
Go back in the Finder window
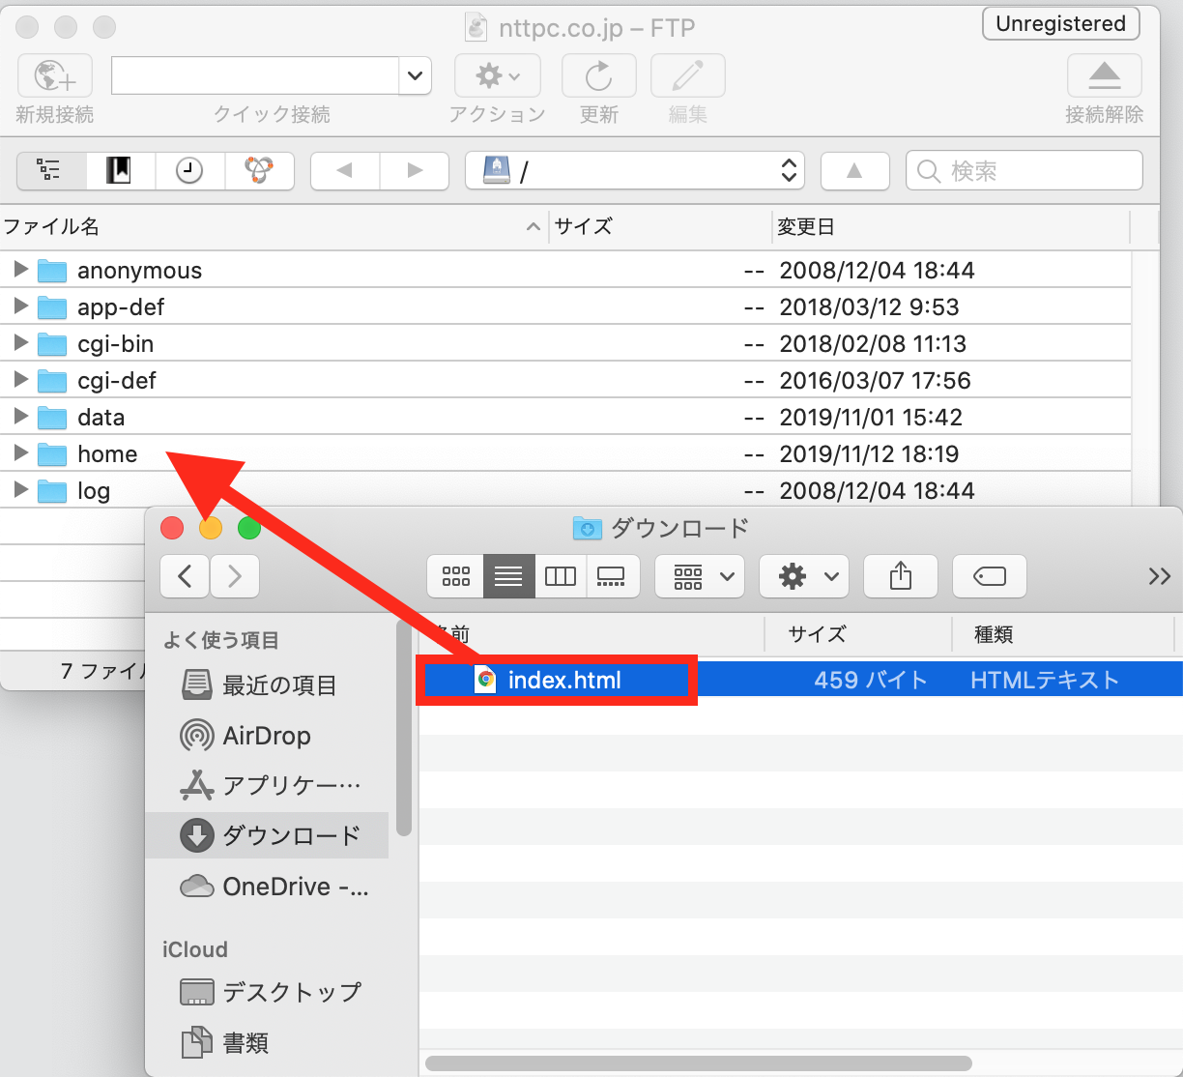(x=186, y=576)
